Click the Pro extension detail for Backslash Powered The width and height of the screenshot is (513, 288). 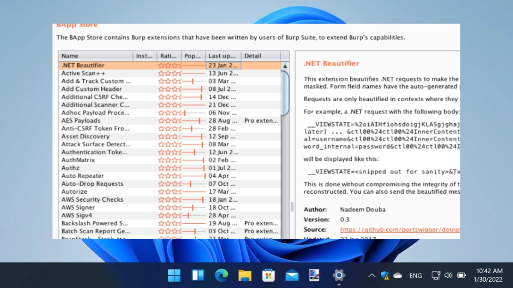coord(261,223)
